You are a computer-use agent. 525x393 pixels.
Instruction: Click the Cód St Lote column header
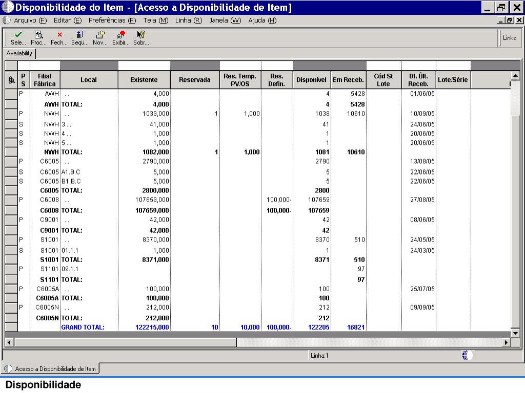click(383, 80)
